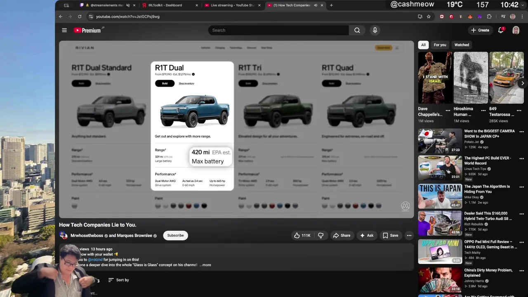Open the OPPO Pad Mini video thumbnail
Screen dimensions: 528x297
click(440, 252)
